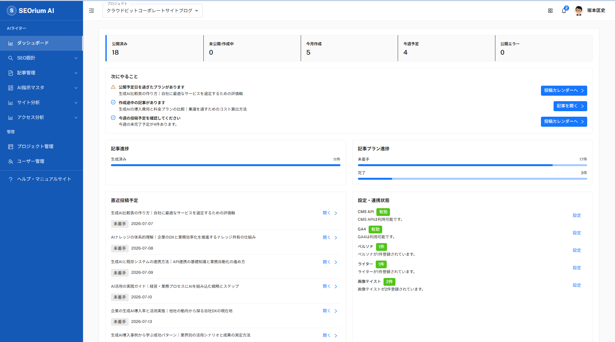Click the 有効 badge next to CMS API
The width and height of the screenshot is (615, 342).
tap(383, 212)
